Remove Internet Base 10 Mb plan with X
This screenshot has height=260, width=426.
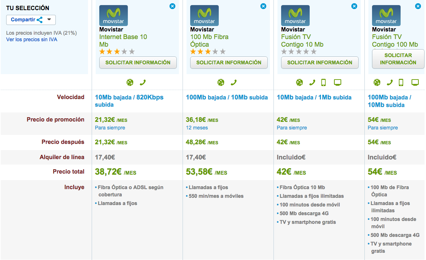click(172, 6)
